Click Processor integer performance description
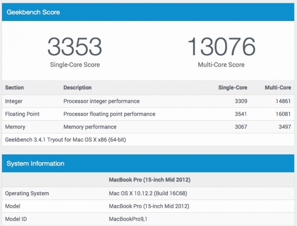 click(x=101, y=101)
